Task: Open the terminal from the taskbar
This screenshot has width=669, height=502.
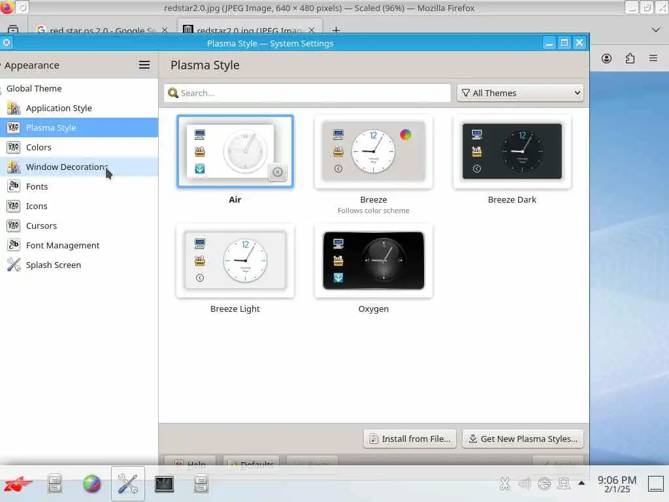Action: (164, 484)
